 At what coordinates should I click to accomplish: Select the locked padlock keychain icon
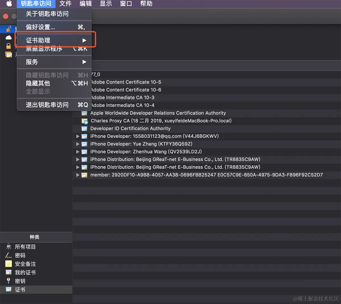coord(9,46)
